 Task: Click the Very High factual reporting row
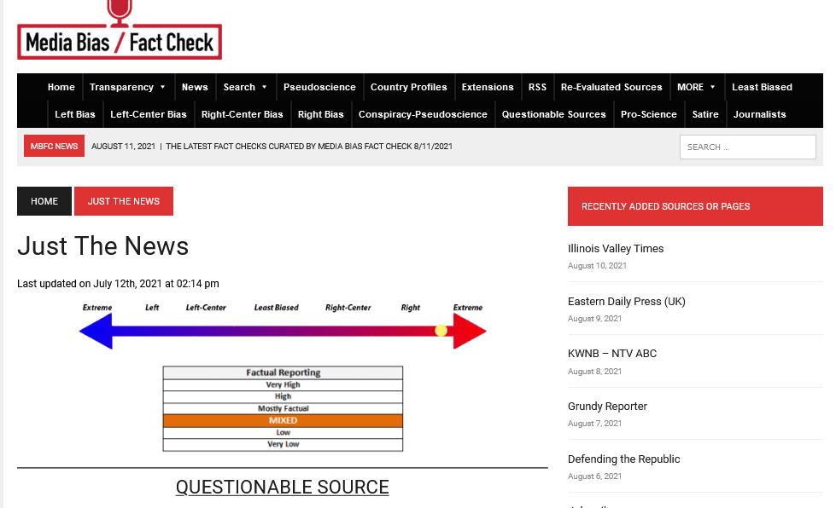[x=284, y=384]
